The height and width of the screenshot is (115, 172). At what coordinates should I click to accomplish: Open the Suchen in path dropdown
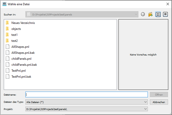point(82,14)
